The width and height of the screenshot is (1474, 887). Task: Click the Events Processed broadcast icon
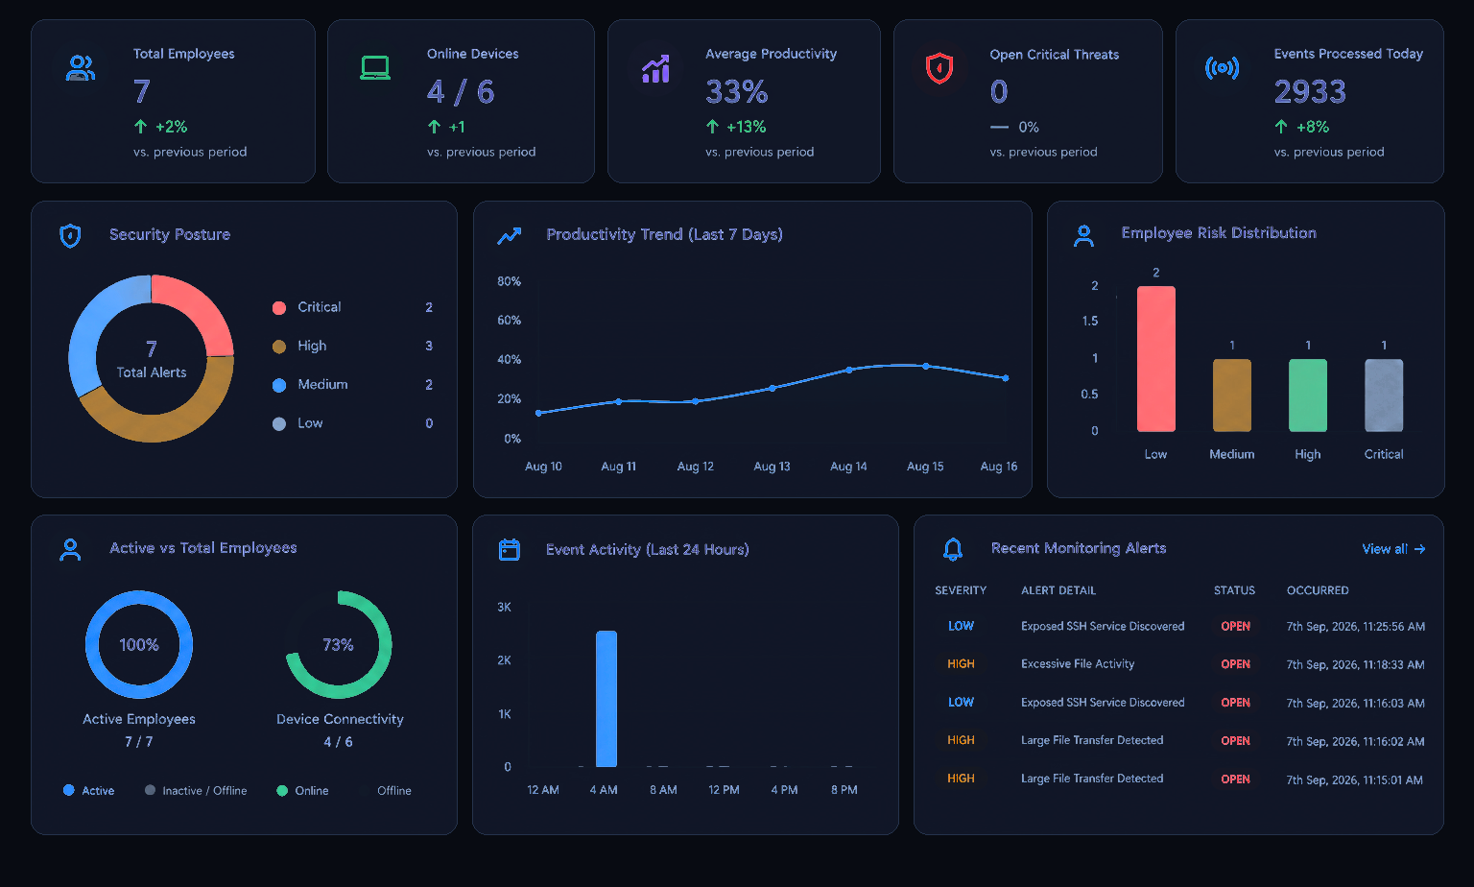point(1222,68)
